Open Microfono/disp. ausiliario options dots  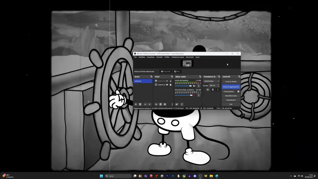(199, 95)
